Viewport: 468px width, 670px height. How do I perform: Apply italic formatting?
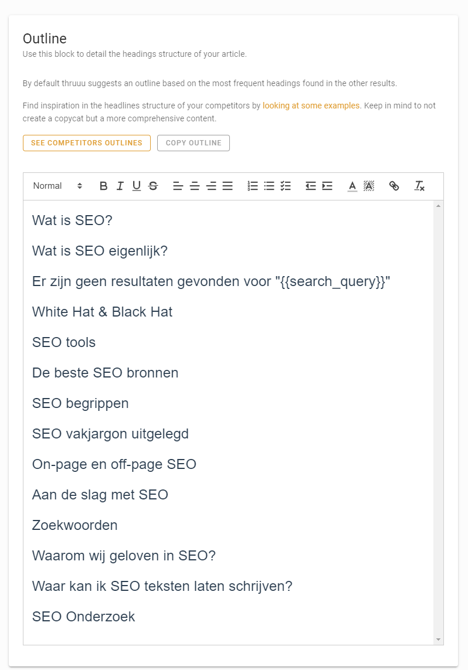pos(120,186)
